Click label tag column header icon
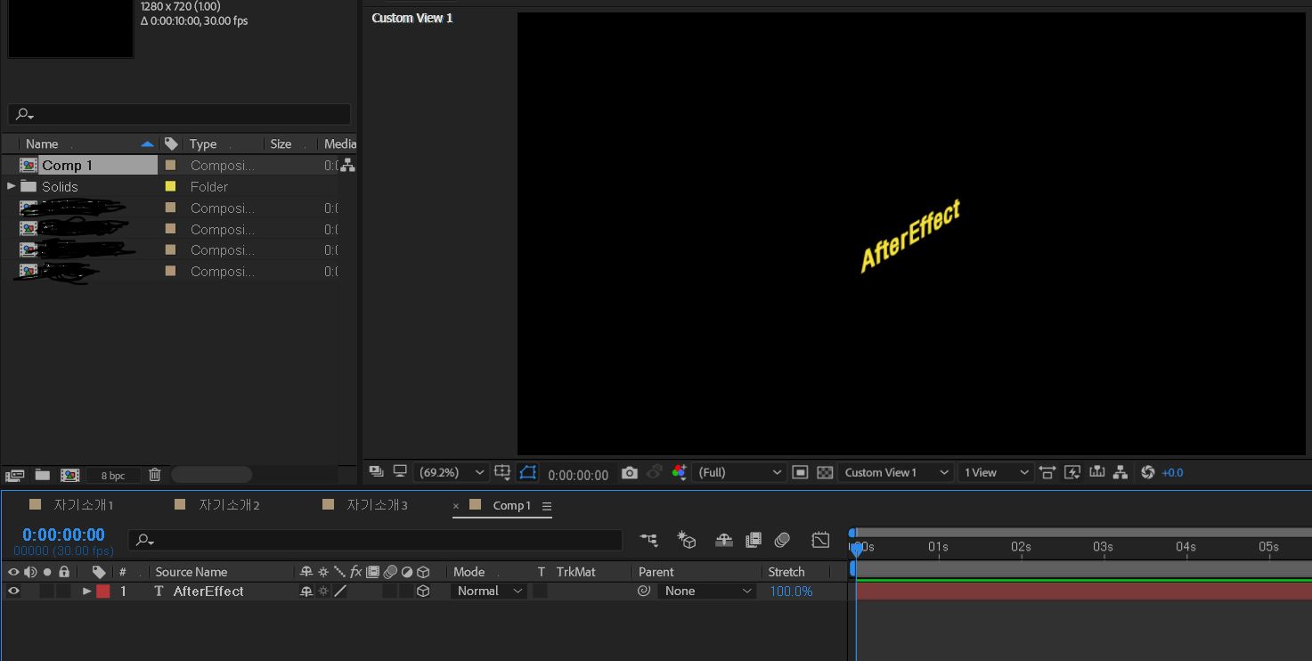 pyautogui.click(x=99, y=572)
